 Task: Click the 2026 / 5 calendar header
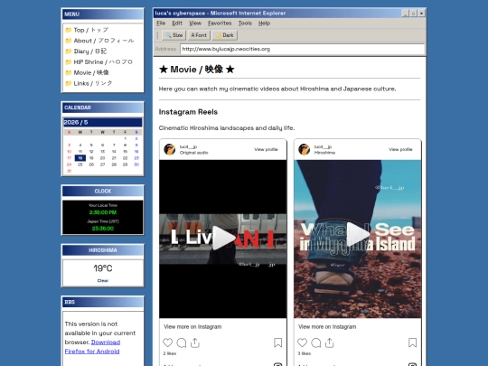(x=103, y=122)
